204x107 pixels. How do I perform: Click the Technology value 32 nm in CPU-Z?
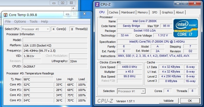coord(124,35)
